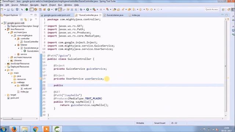Open the New Java Class dropdown arrow
235x132 pixels.
tap(52, 10)
